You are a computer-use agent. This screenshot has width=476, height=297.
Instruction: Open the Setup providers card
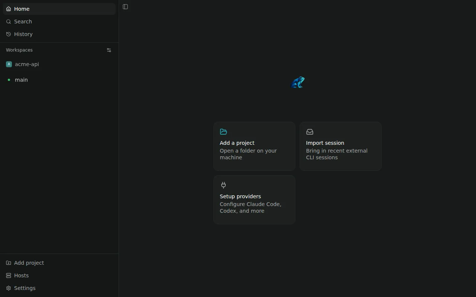point(254,200)
